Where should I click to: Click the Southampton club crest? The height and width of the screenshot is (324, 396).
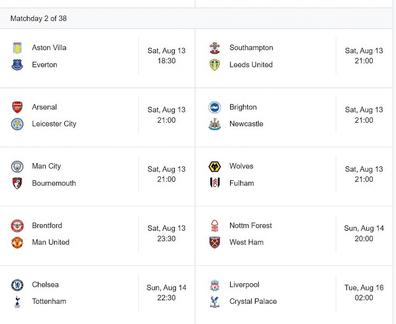click(x=215, y=48)
